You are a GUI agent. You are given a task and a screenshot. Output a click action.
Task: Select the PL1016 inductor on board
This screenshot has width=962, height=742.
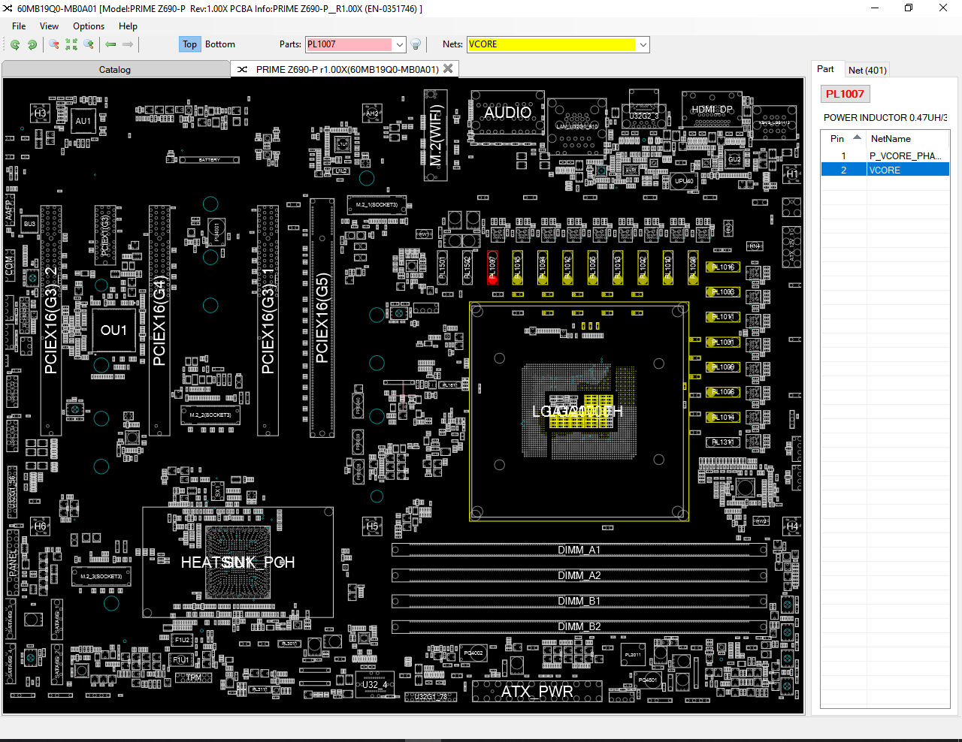(723, 267)
